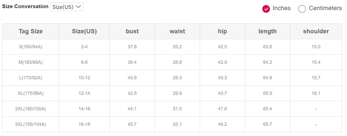Image resolution: width=347 pixels, height=136 pixels.
Task: Click the red checkmark icon for Inches
Action: [266, 9]
